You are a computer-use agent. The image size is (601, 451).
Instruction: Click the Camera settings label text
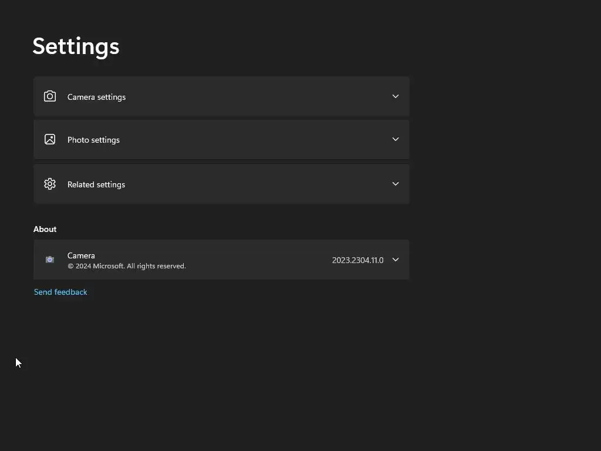[x=96, y=97]
